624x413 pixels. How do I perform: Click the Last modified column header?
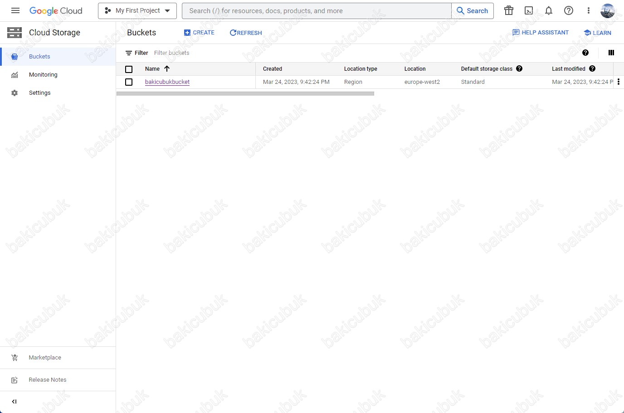(x=569, y=69)
